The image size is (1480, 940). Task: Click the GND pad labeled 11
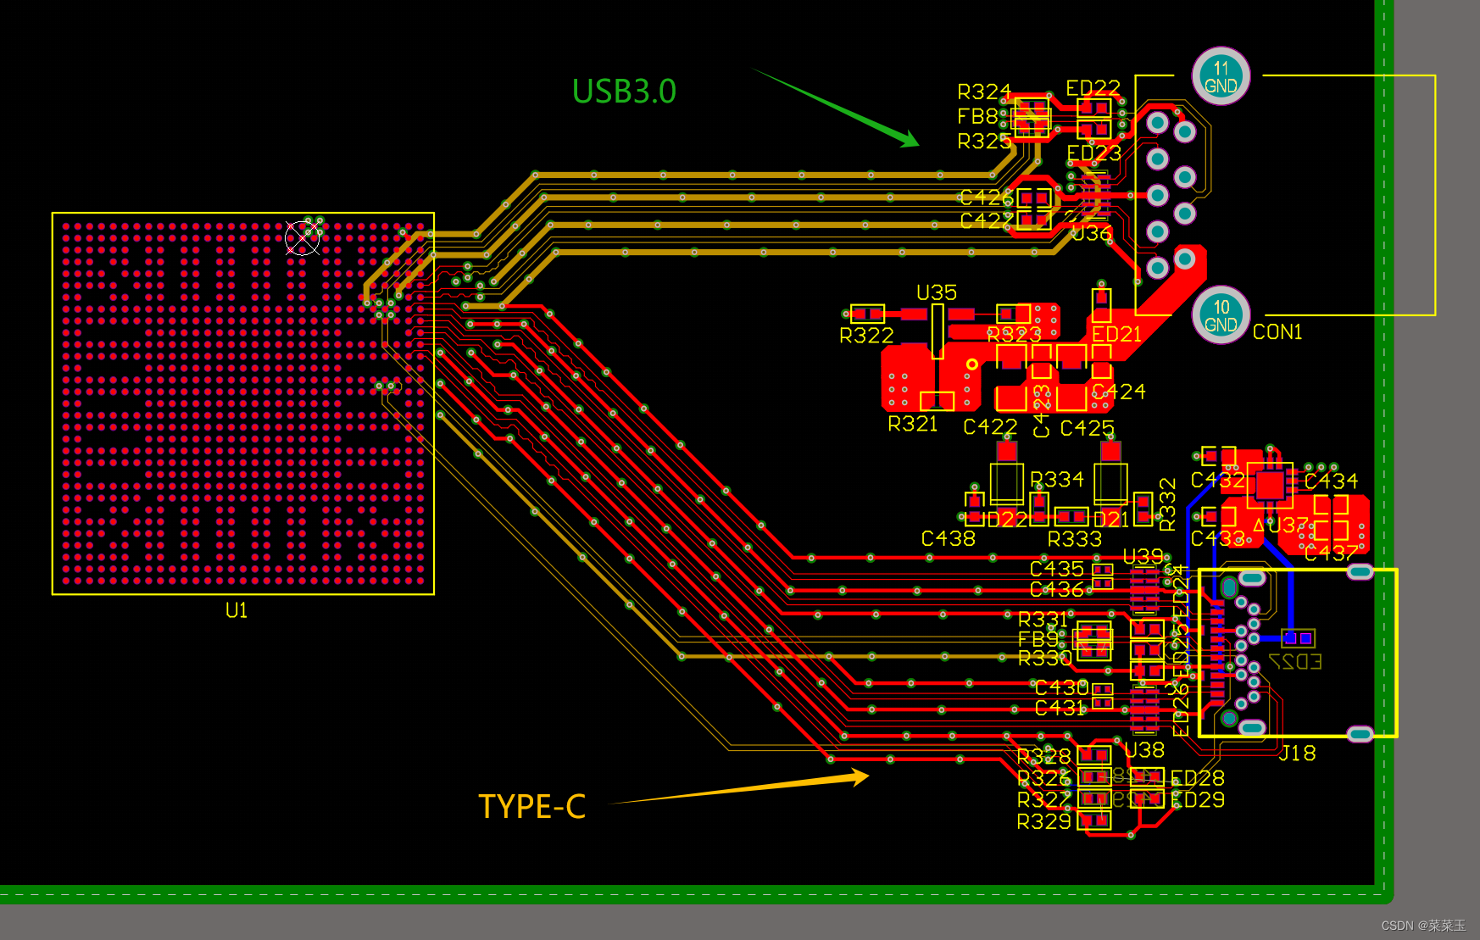pyautogui.click(x=1220, y=76)
